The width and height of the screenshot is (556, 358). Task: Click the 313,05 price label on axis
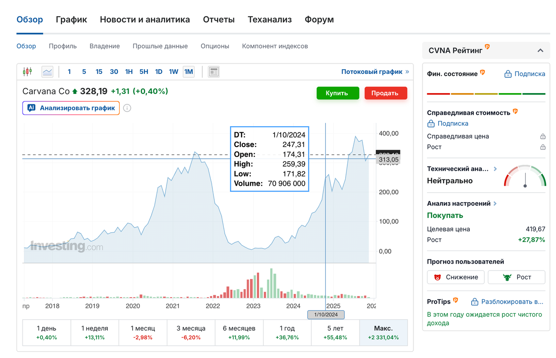389,160
